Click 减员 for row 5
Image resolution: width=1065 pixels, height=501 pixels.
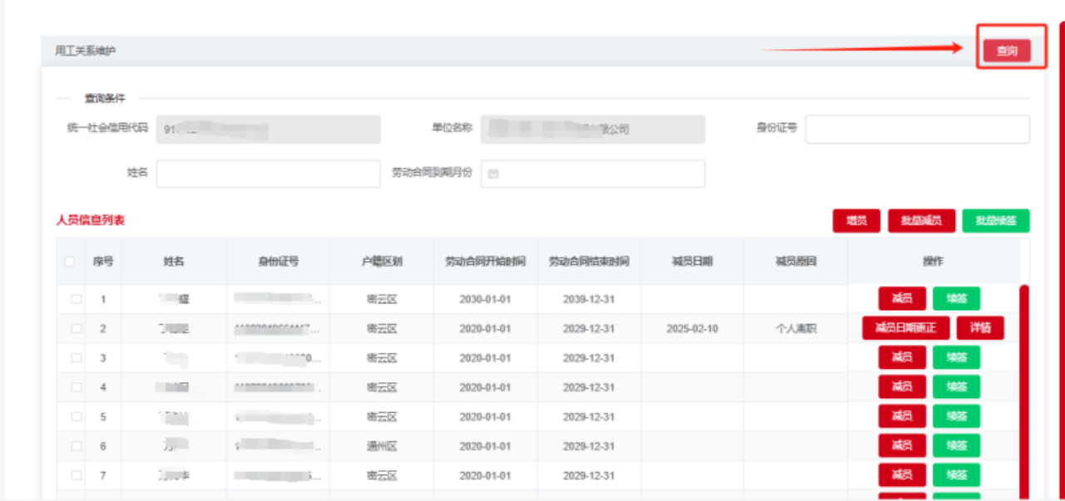click(x=902, y=416)
